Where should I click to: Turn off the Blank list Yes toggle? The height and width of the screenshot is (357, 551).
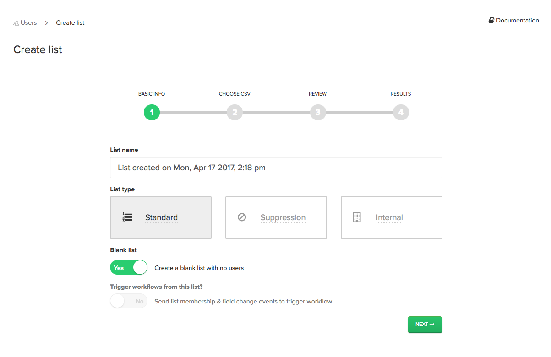[129, 268]
